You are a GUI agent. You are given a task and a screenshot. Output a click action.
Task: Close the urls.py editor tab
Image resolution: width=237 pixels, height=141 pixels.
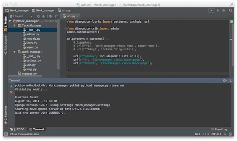78,16
